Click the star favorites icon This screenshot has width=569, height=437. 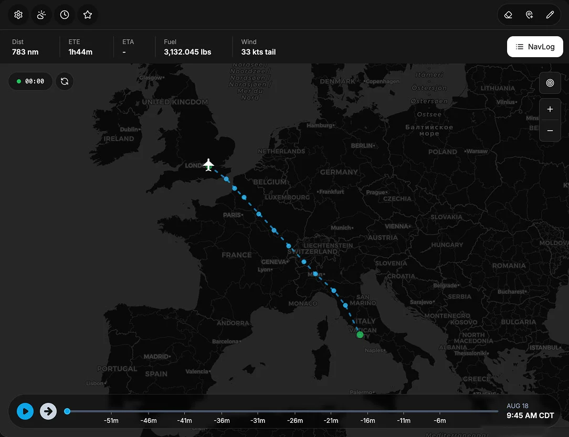[88, 15]
